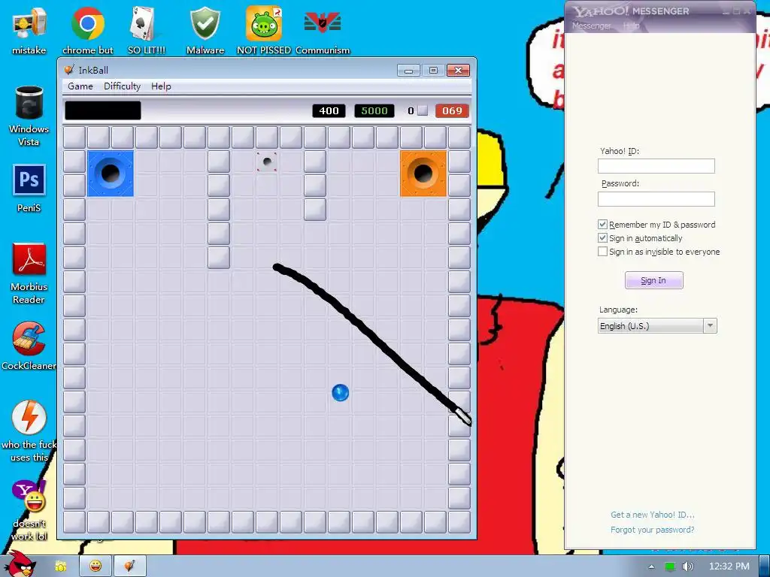Click the Yahoo! ID input field
Image resolution: width=770 pixels, height=577 pixels.
tap(656, 166)
